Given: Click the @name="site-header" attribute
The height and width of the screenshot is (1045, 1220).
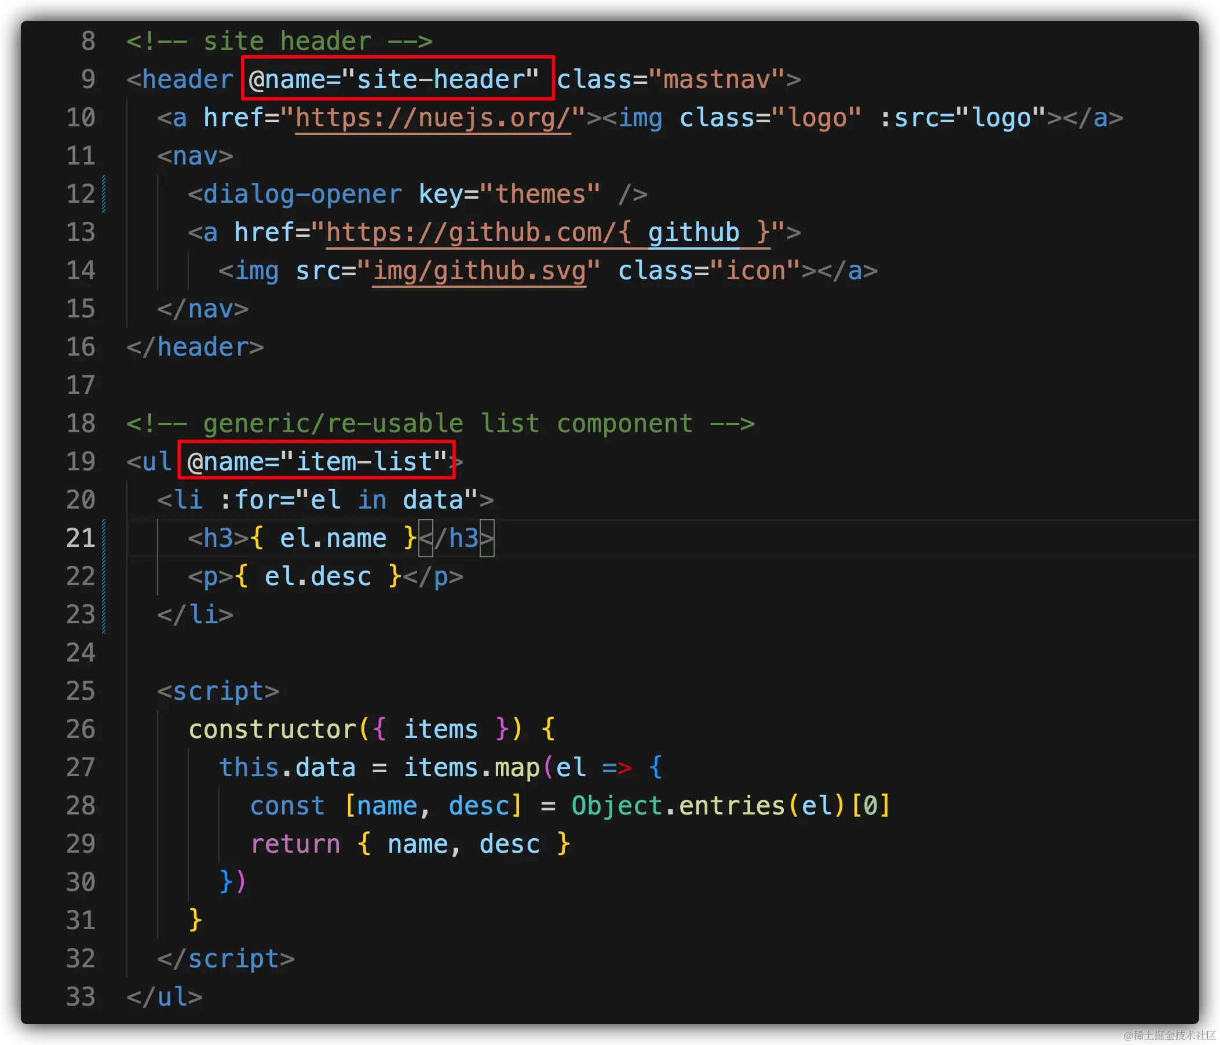Looking at the screenshot, I should [393, 79].
